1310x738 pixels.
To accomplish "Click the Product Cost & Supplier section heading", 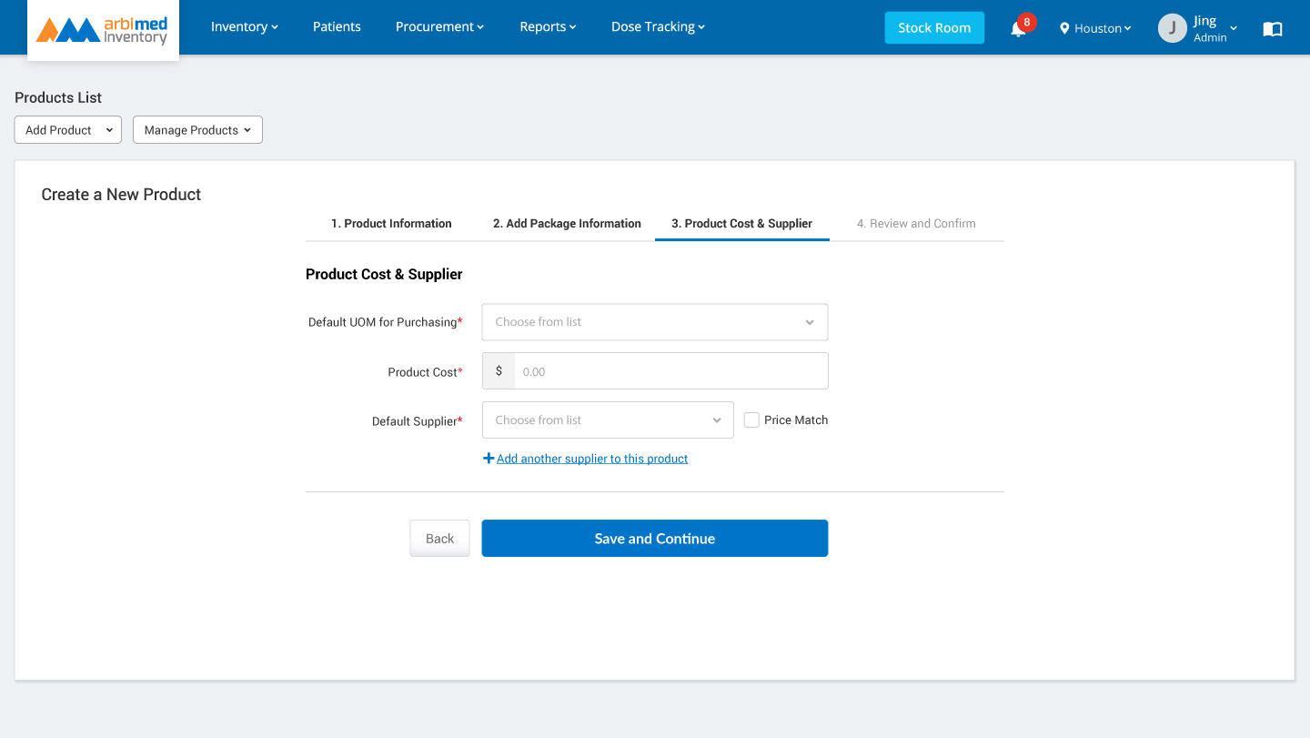I will [x=384, y=274].
